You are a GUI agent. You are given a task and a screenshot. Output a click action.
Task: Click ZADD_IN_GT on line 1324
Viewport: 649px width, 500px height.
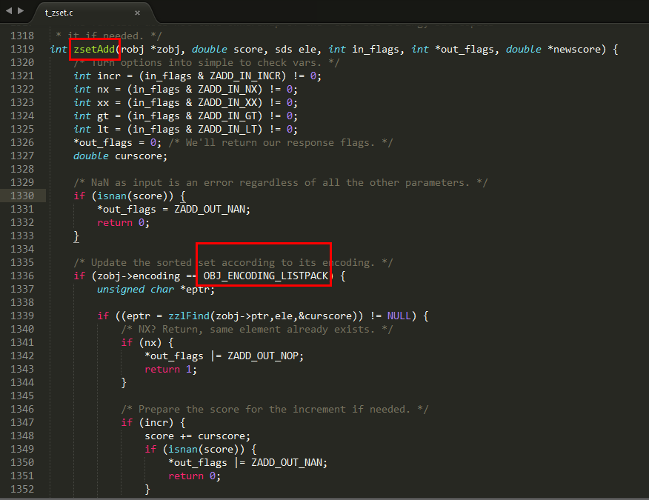click(x=227, y=116)
